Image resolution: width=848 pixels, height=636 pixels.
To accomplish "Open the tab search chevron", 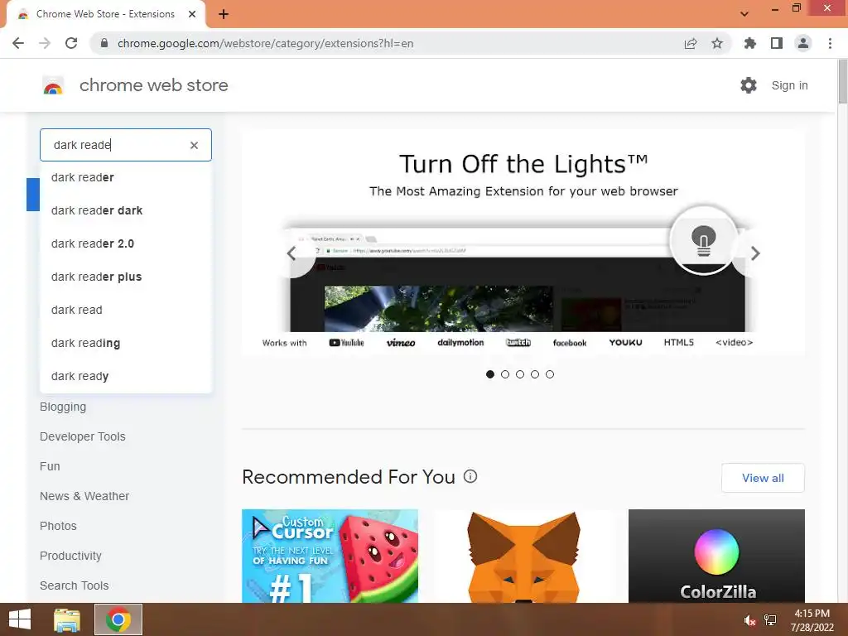I will pyautogui.click(x=744, y=14).
